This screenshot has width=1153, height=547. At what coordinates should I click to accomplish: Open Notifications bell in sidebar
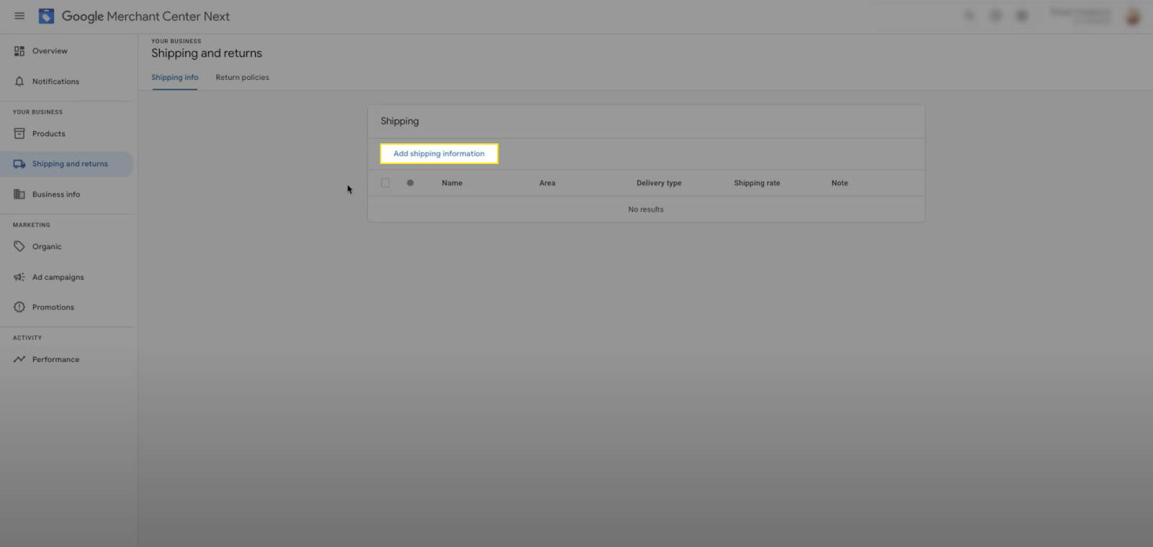coord(19,81)
